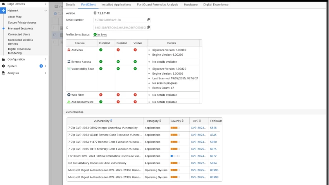Click AntiVirus Visible red status icon
The image size is (329, 185).
click(135, 50)
